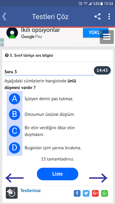The height and width of the screenshot is (204, 115).
Task: Click the ad info icon
Action: [2, 40]
